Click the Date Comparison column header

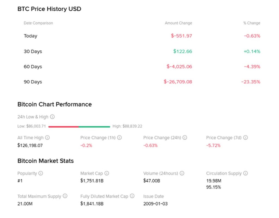tap(38, 23)
